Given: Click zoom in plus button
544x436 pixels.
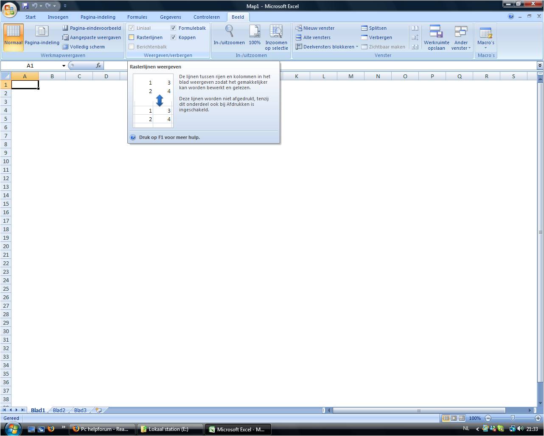Looking at the screenshot, I should point(538,418).
